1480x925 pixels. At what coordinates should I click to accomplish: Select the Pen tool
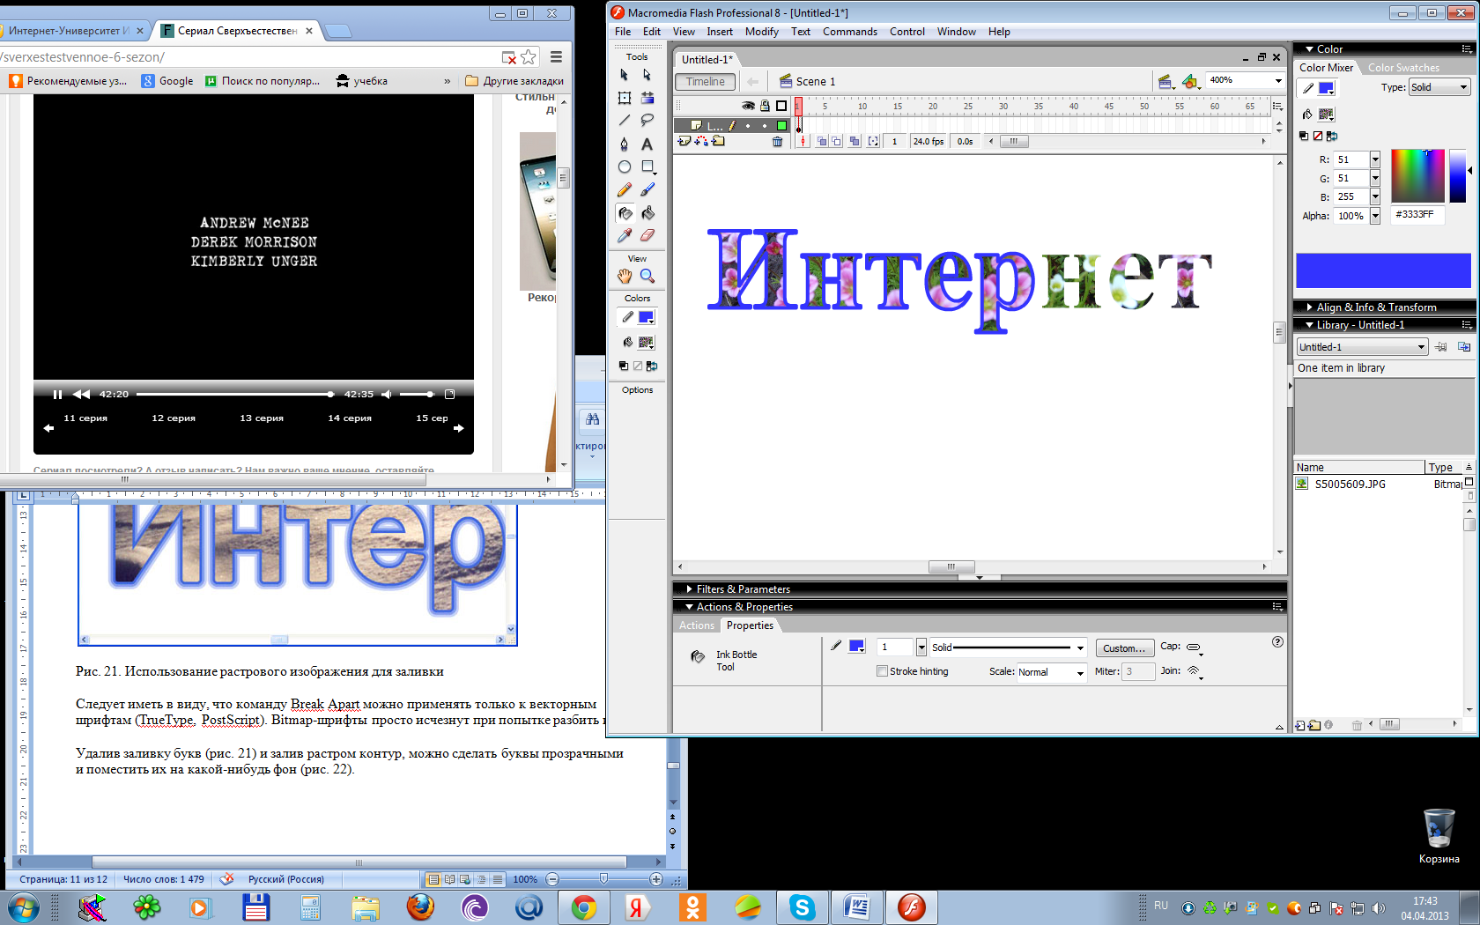coord(625,144)
